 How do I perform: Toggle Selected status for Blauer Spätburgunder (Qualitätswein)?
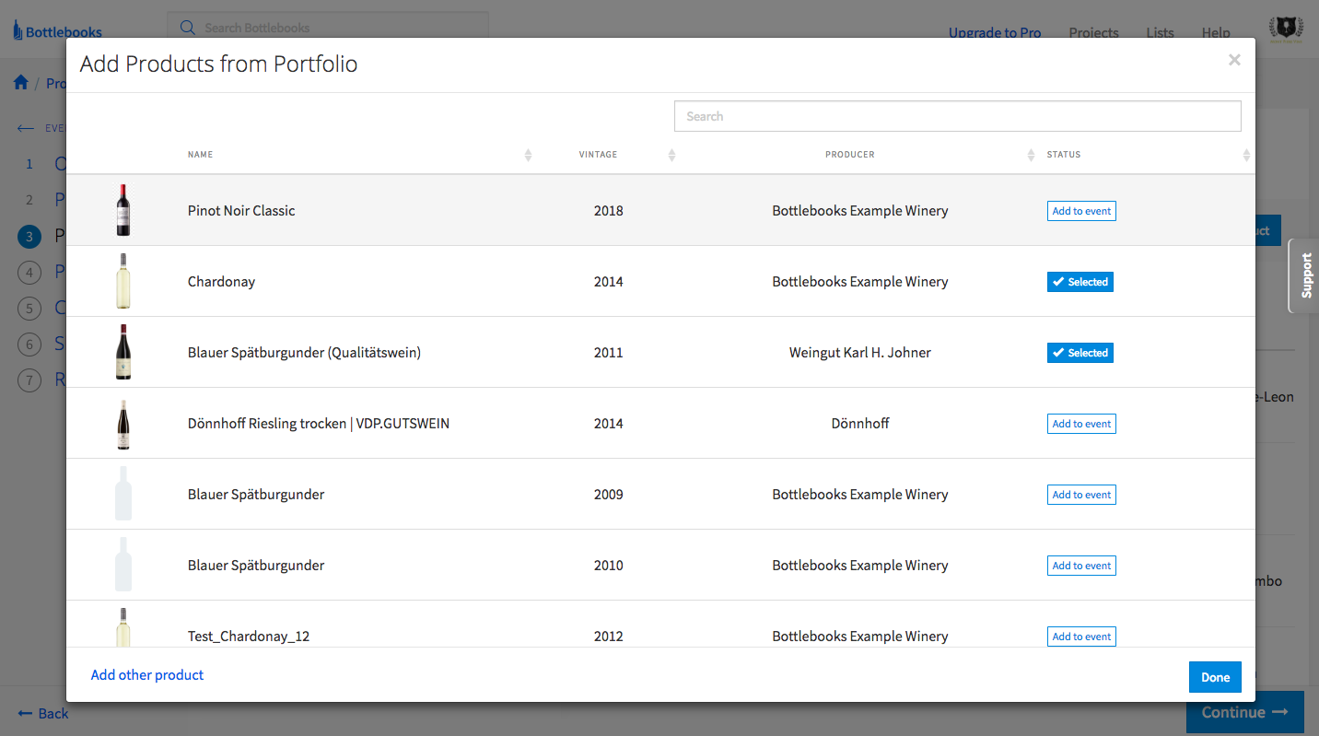[x=1080, y=353]
